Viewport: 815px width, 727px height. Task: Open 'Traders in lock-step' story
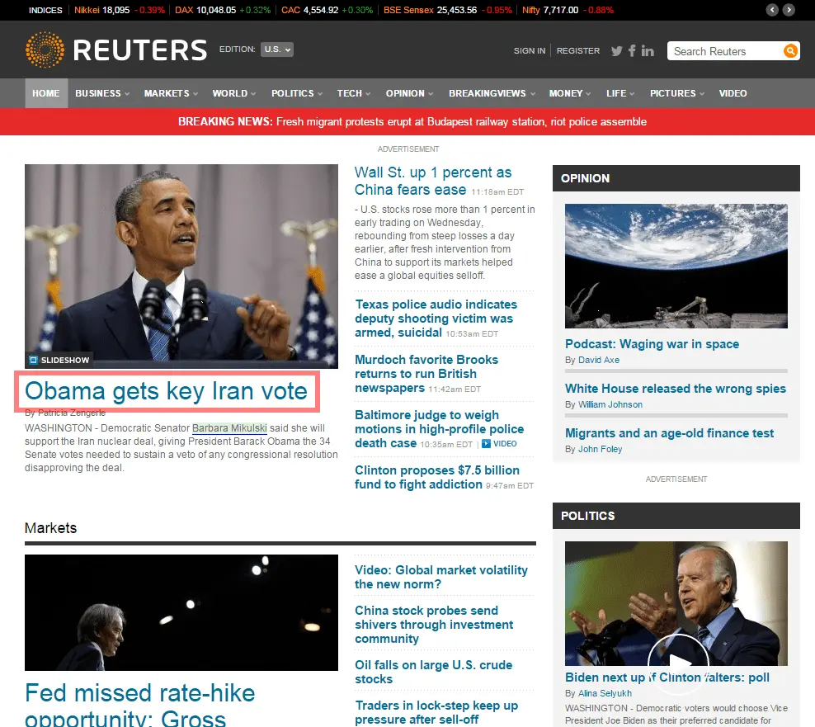click(x=436, y=712)
